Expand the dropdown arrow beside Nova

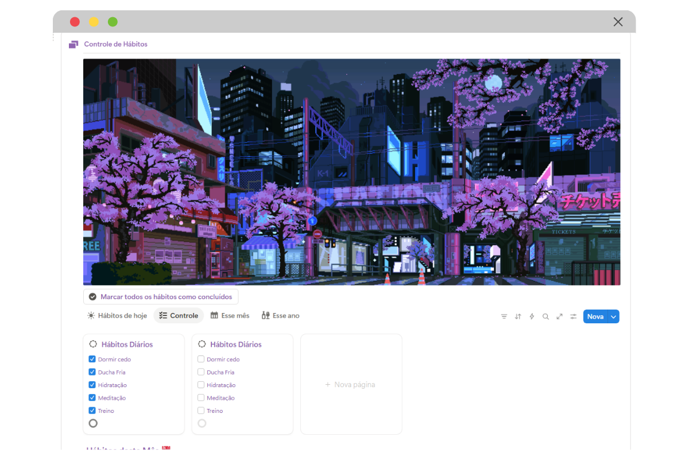coord(614,316)
